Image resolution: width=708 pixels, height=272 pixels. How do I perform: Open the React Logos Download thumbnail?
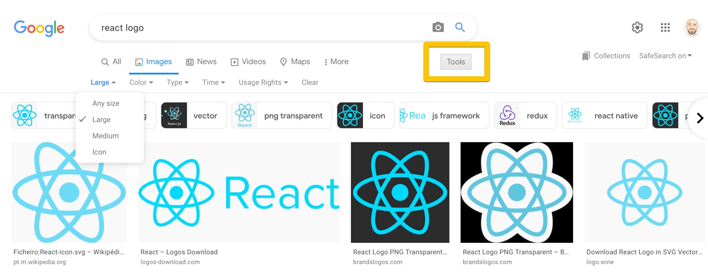[239, 193]
